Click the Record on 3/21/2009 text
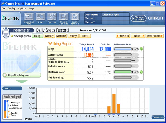Viewport: 166px width, 123px height. 93,30
